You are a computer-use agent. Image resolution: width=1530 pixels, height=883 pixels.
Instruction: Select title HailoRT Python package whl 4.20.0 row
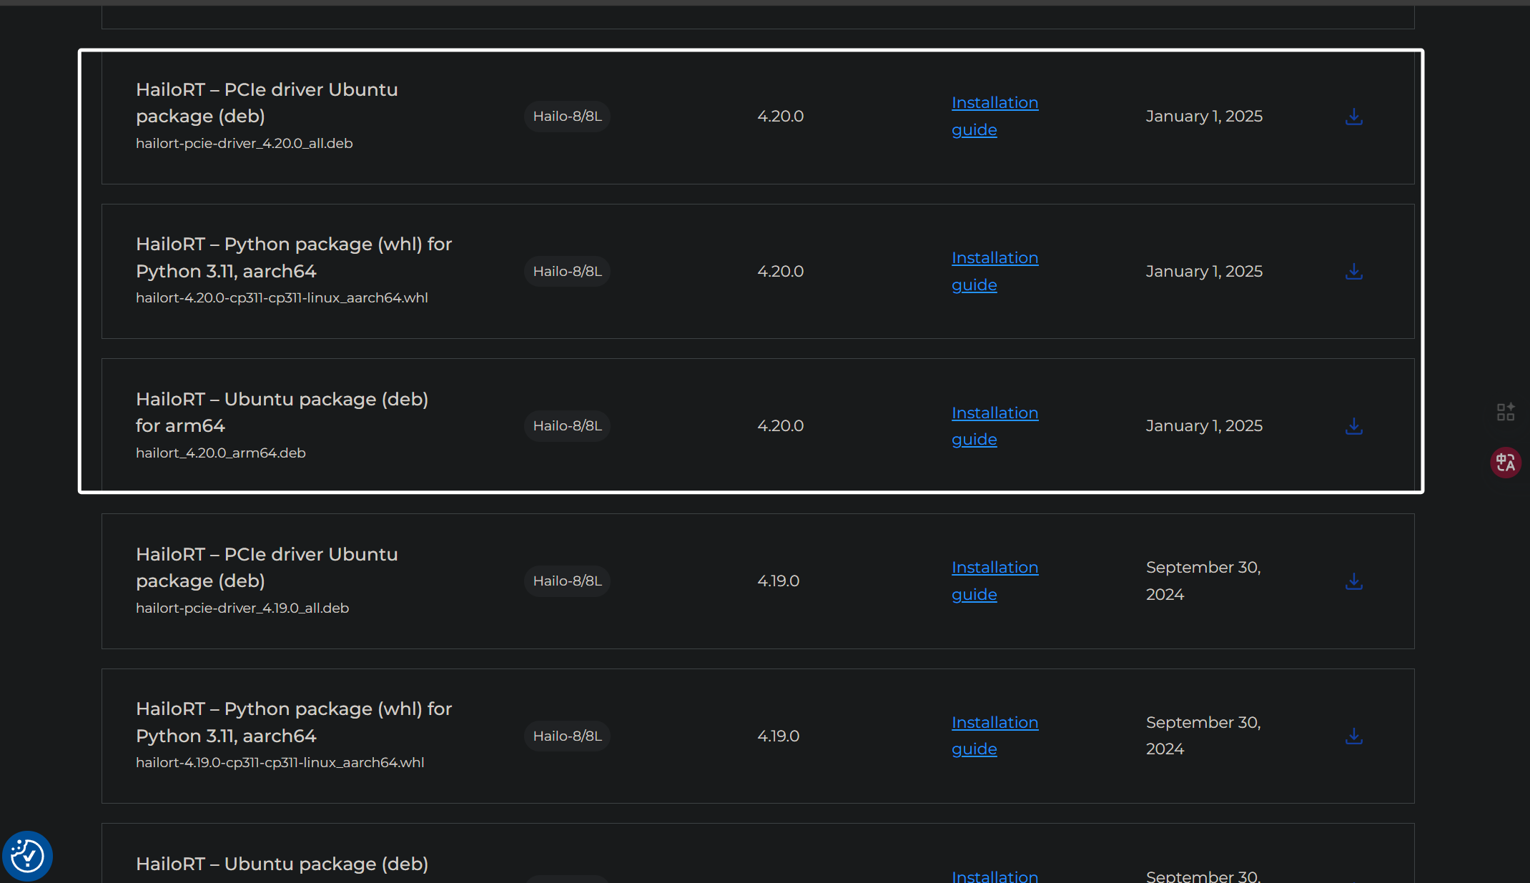pos(294,257)
